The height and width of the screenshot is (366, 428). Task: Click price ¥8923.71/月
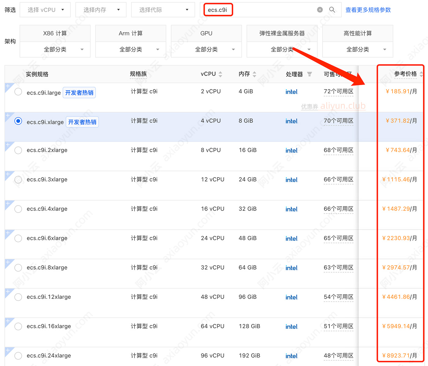399,356
